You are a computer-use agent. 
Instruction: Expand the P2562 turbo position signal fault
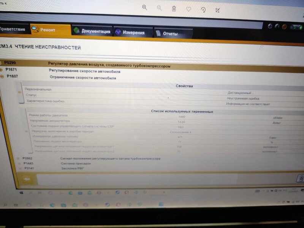pyautogui.click(x=18, y=158)
